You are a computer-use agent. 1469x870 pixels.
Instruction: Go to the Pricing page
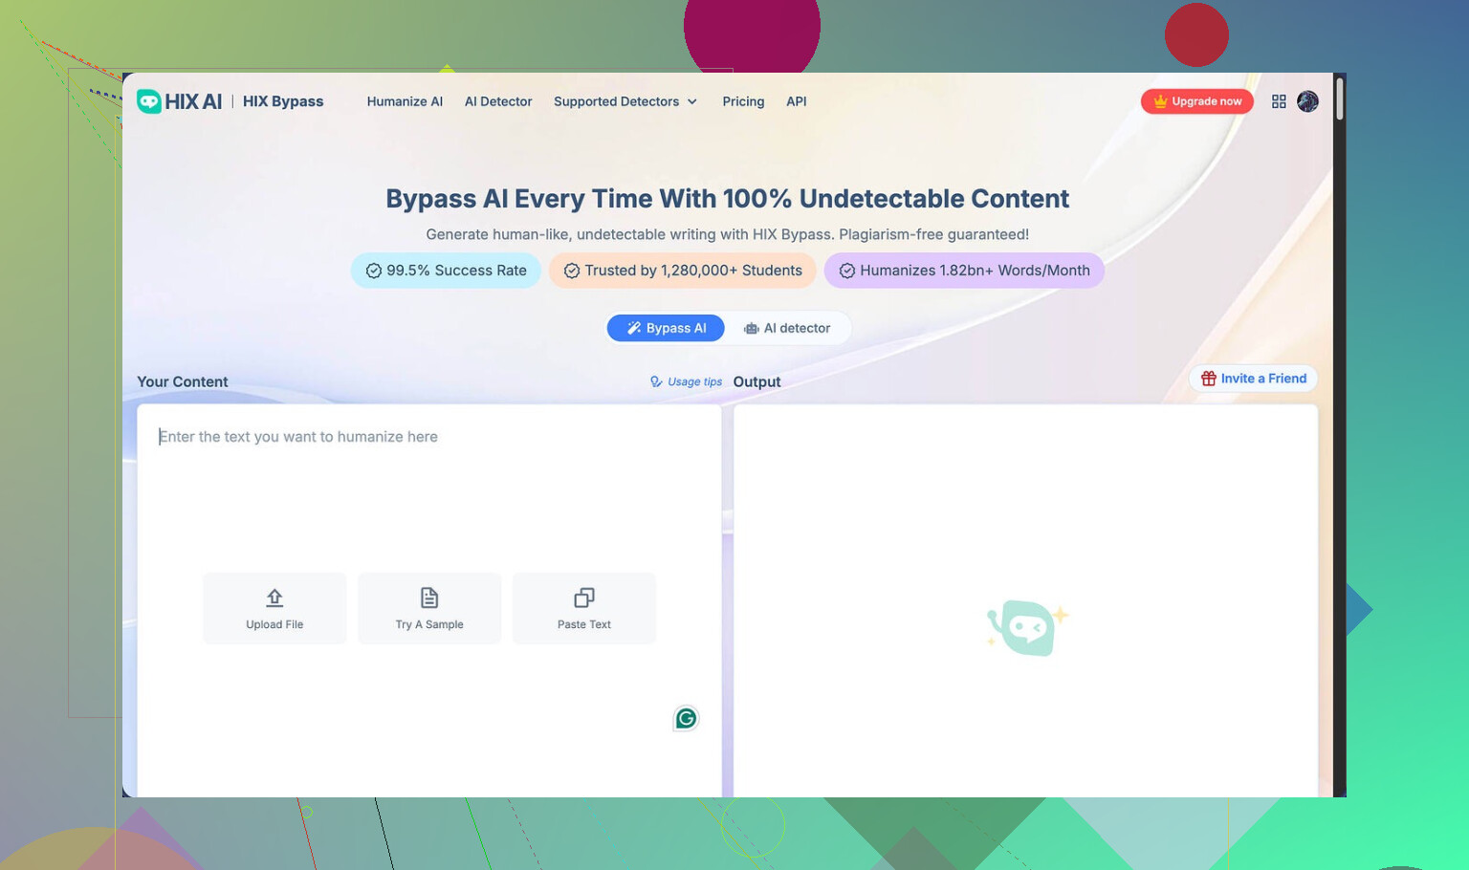tap(743, 101)
